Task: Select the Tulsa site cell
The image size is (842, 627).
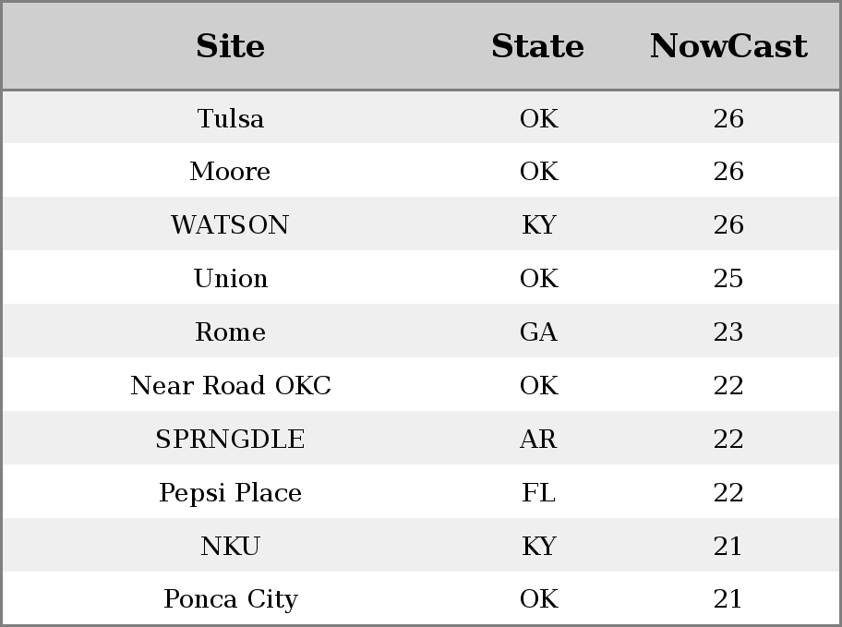Action: tap(231, 118)
